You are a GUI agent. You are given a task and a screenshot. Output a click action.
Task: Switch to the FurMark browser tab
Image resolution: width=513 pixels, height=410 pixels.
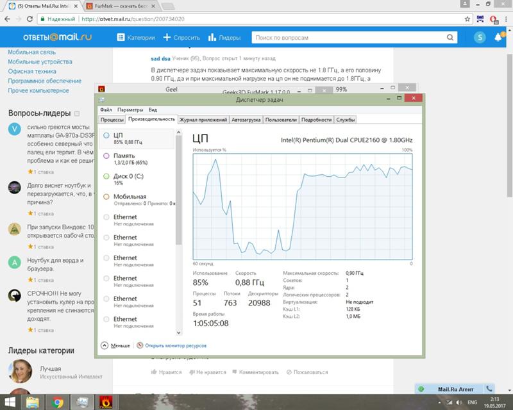tap(119, 6)
